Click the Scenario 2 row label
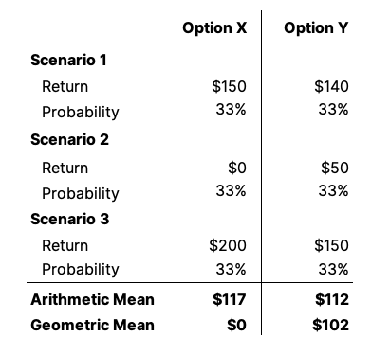This screenshot has height=355, width=371. point(69,139)
